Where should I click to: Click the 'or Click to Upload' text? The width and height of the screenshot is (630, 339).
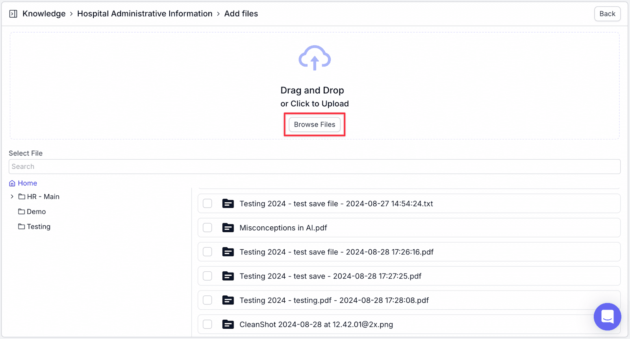[x=315, y=104]
